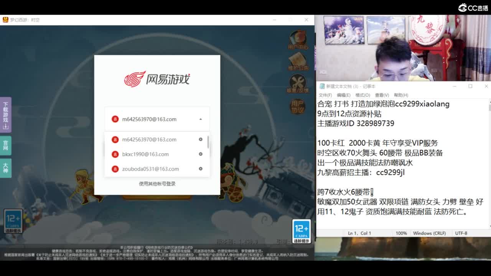Close the Notepad window
The width and height of the screenshot is (491, 276).
[486, 86]
